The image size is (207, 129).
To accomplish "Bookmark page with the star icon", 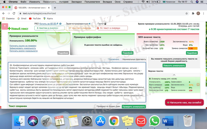I will point(187,13).
